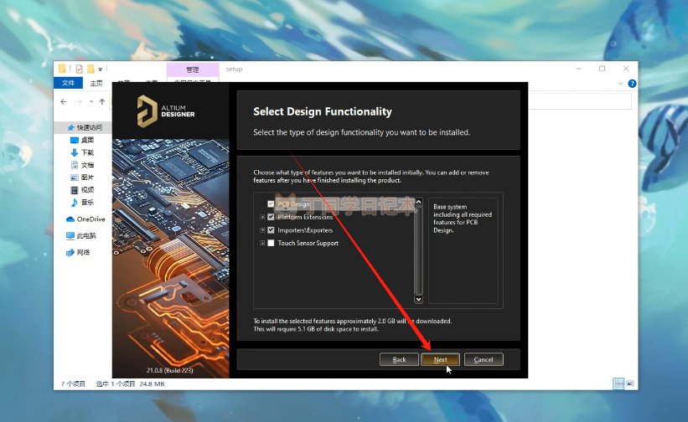Click the feature list scroll up arrow
Image resolution: width=688 pixels, height=422 pixels.
(419, 202)
